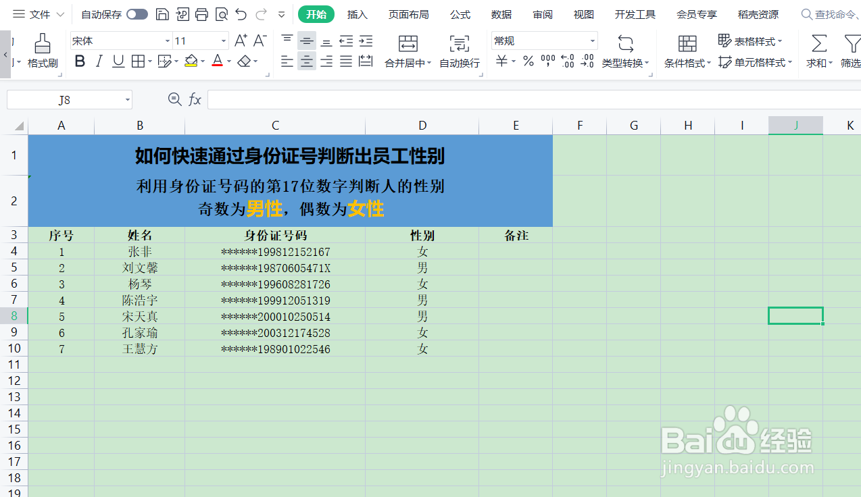
Task: Open the number format dropdown (常规)
Action: click(x=593, y=41)
